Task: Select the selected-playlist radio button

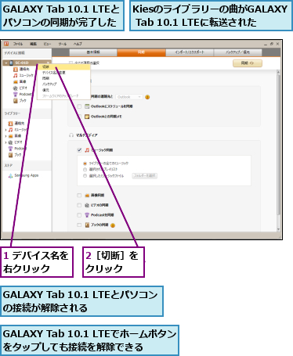Action: coord(85,170)
